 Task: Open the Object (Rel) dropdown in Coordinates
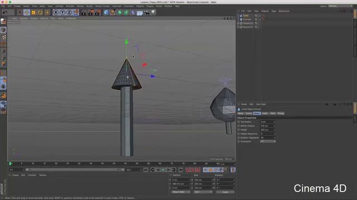click(181, 192)
